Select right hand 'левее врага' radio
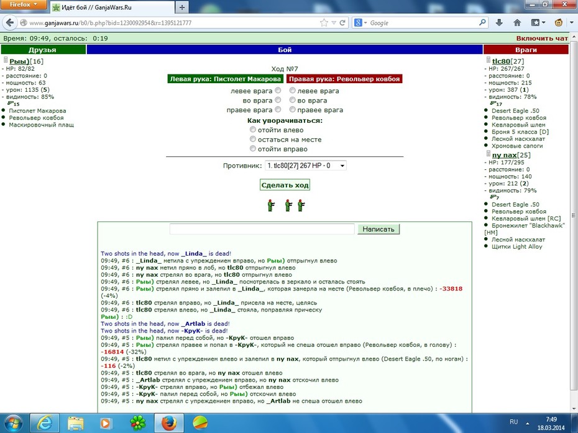Viewport: 578px width, 433px height. (292, 90)
